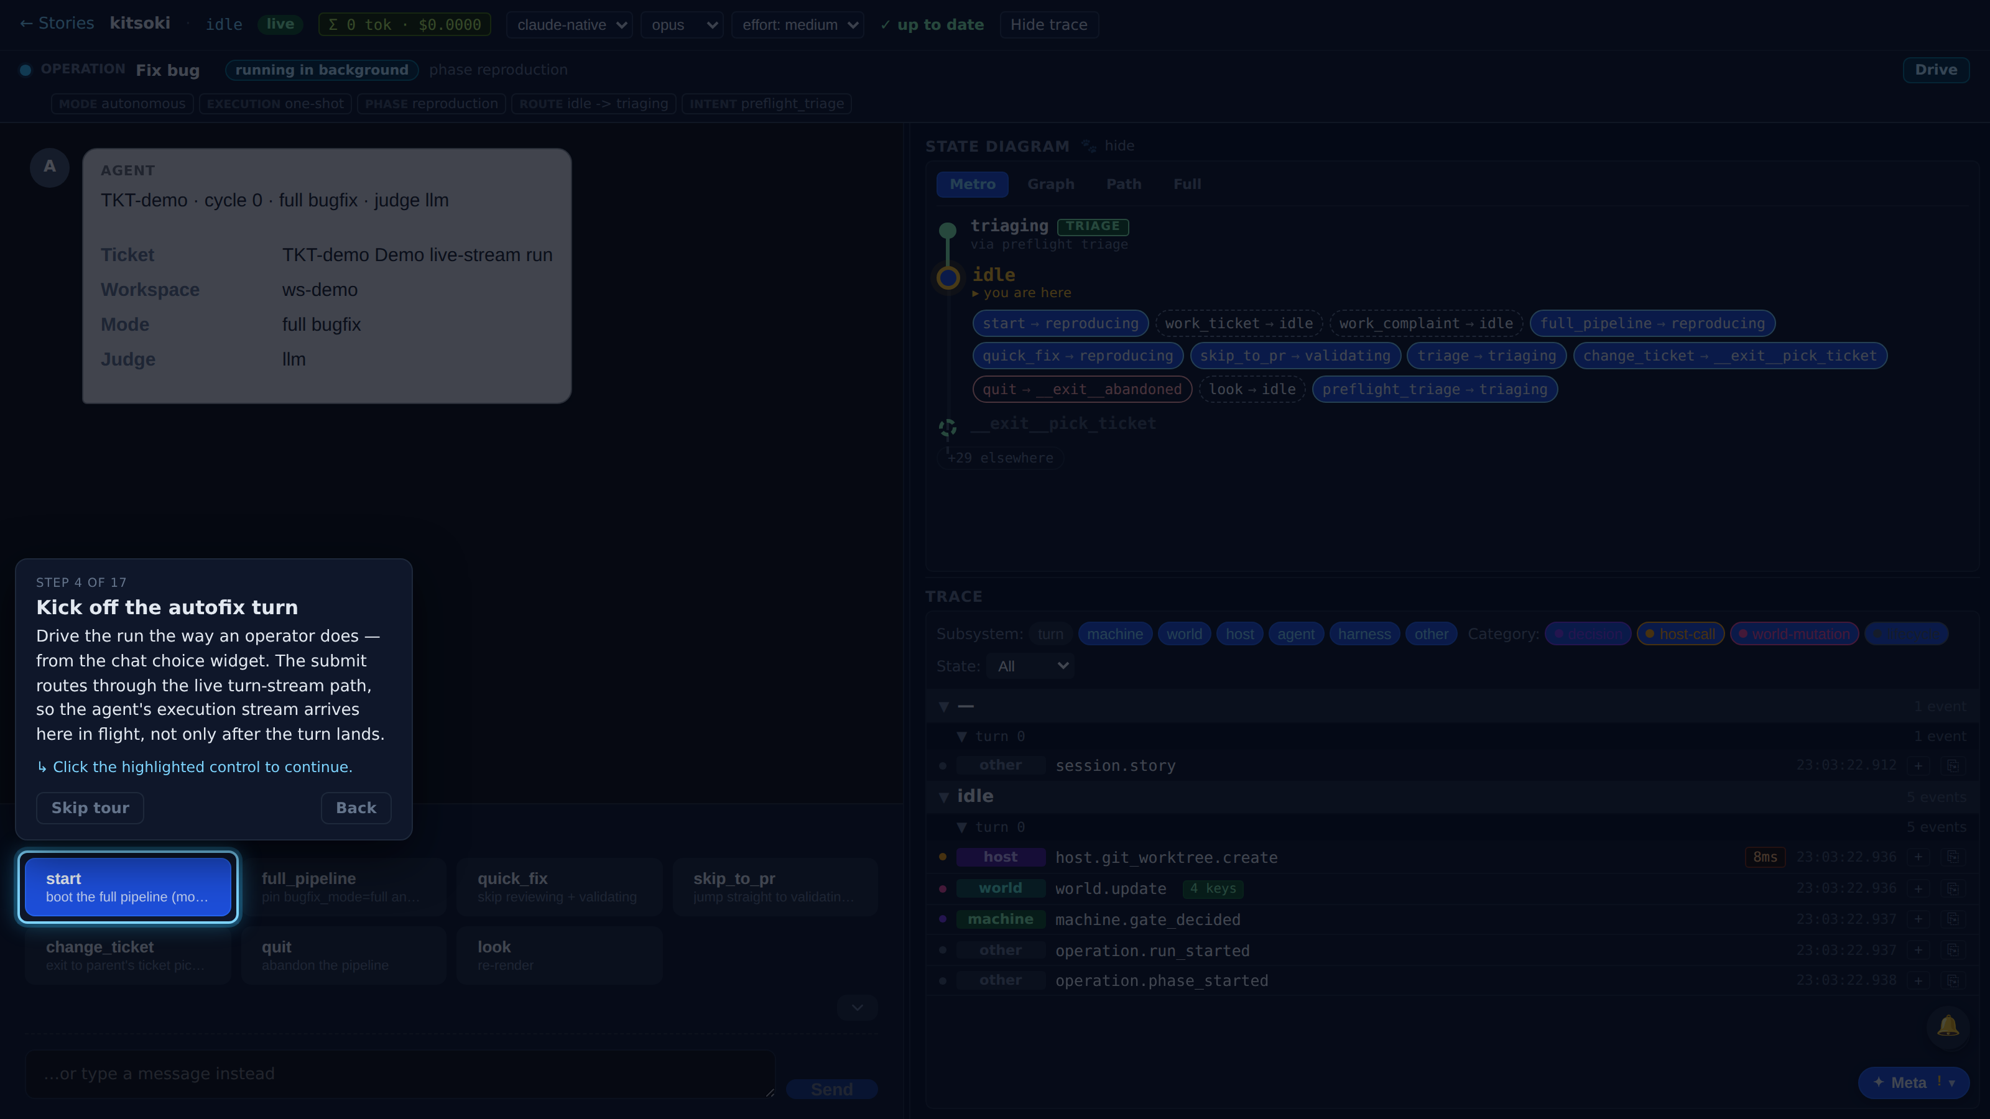Click Skip tour button
The height and width of the screenshot is (1119, 1990).
coord(90,808)
